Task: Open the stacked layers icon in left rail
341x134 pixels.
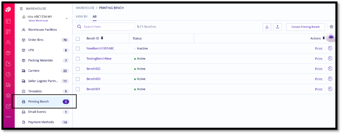Action: click(x=8, y=95)
